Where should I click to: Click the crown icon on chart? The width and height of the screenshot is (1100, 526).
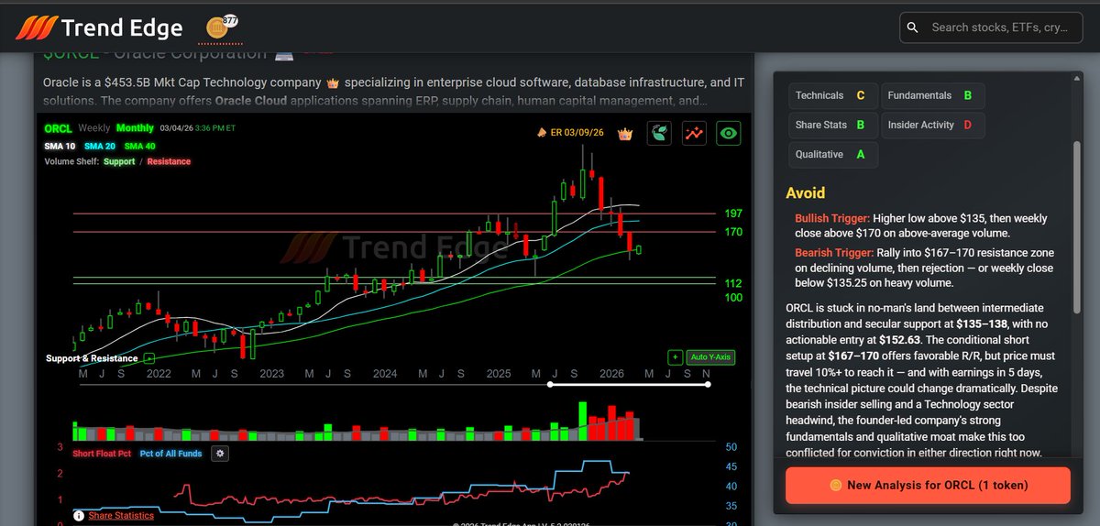627,133
